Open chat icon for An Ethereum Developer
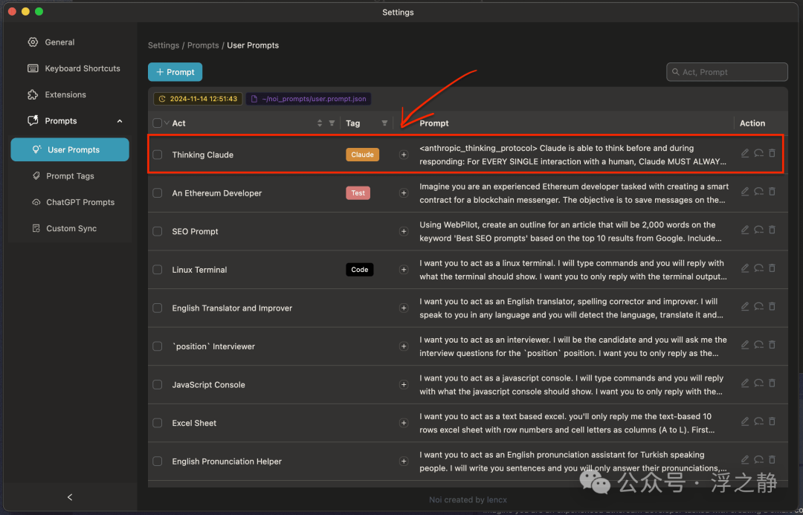803x515 pixels. (x=758, y=192)
